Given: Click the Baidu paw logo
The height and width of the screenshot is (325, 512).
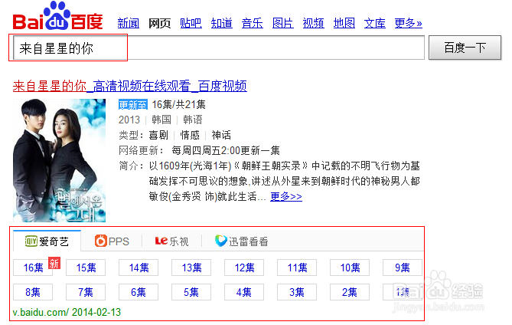Looking at the screenshot, I should 58,16.
